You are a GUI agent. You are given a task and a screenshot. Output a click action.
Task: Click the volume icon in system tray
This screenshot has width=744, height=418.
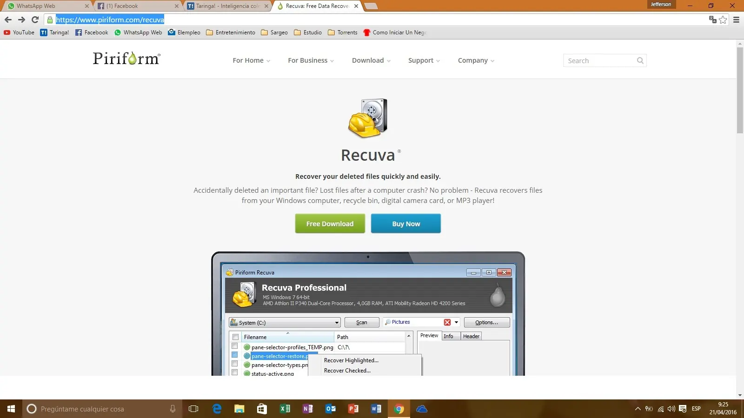click(671, 409)
